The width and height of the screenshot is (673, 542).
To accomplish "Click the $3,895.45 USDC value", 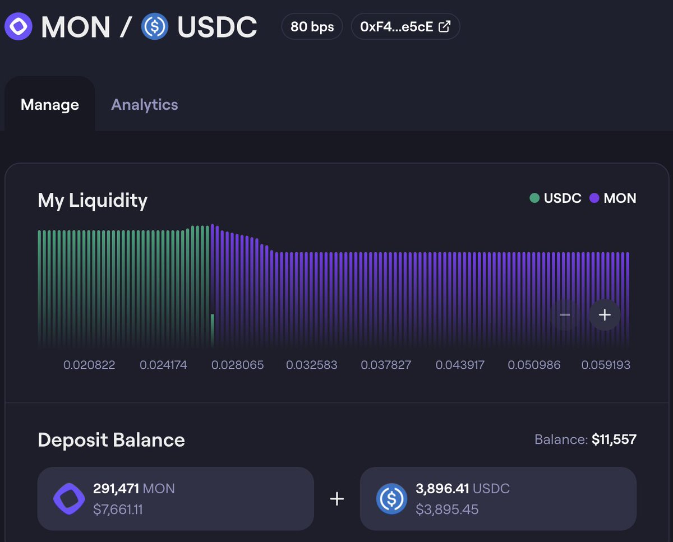I will coord(447,509).
